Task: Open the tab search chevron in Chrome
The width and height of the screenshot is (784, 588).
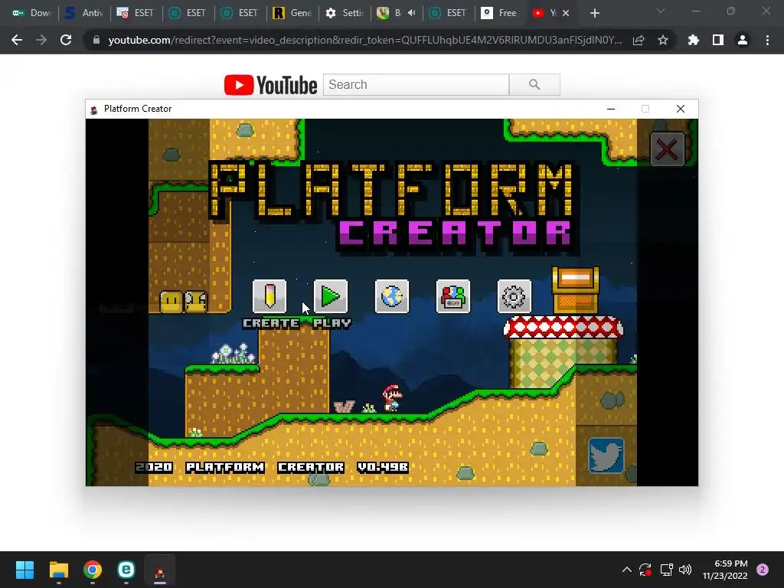Action: (661, 11)
